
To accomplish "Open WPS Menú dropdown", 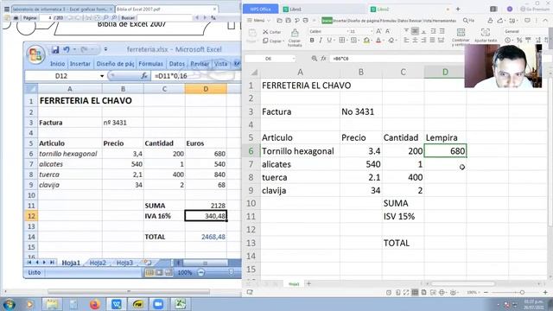I will (x=258, y=21).
